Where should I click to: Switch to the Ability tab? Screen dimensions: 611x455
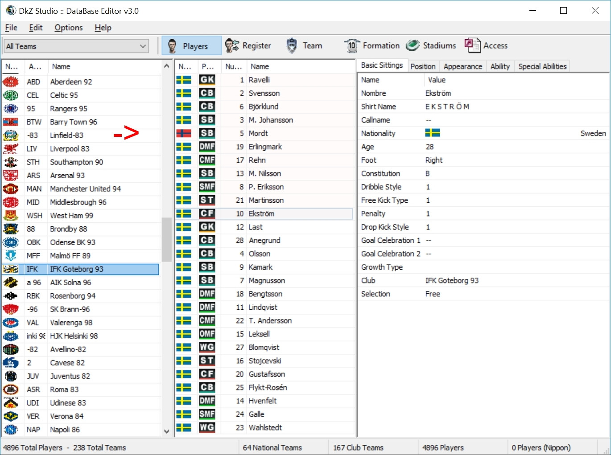click(x=500, y=66)
